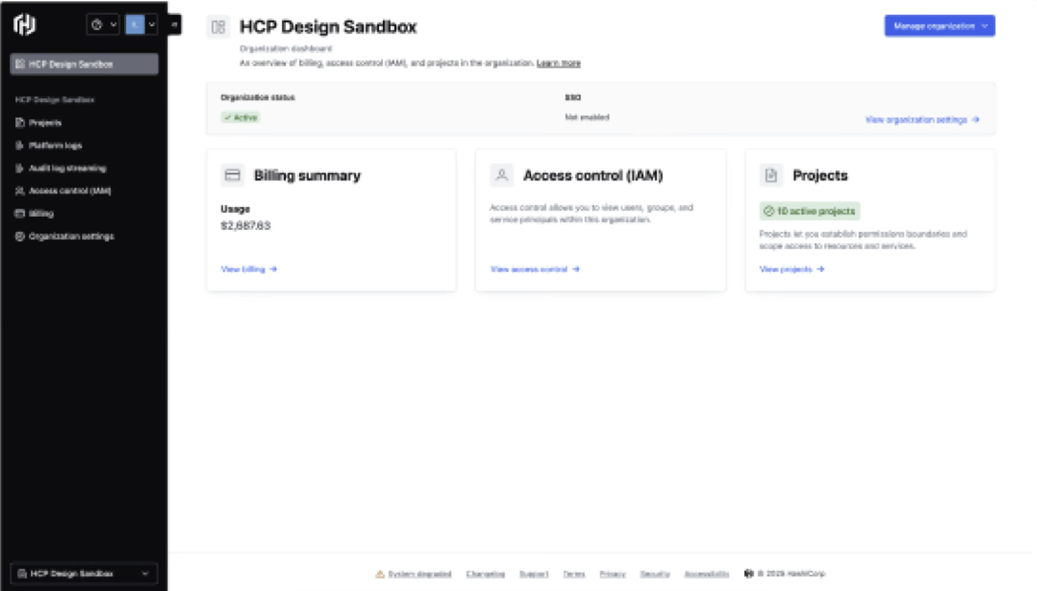
Task: Click the Projects icon in the sidebar
Action: click(x=20, y=123)
